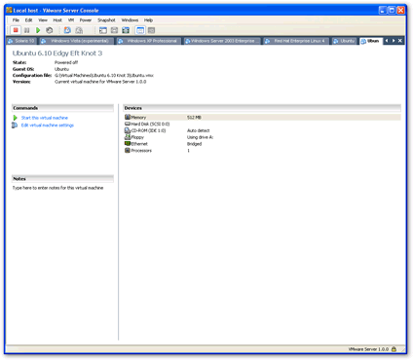Click the Devices panel header
The image size is (413, 360).
coord(262,108)
